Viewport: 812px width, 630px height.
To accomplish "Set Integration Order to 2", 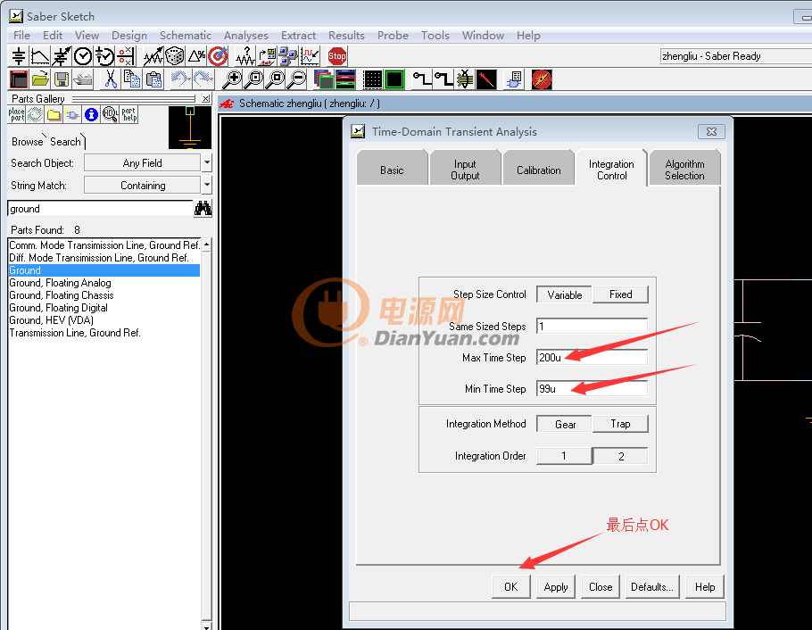I will (620, 456).
